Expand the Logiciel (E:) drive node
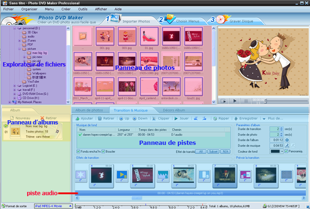This screenshot has width=310, height=209. coord(14,85)
